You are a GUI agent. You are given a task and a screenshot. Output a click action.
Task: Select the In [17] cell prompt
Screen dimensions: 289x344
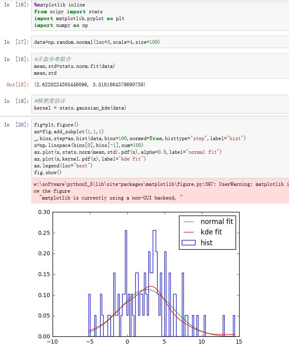16,42
